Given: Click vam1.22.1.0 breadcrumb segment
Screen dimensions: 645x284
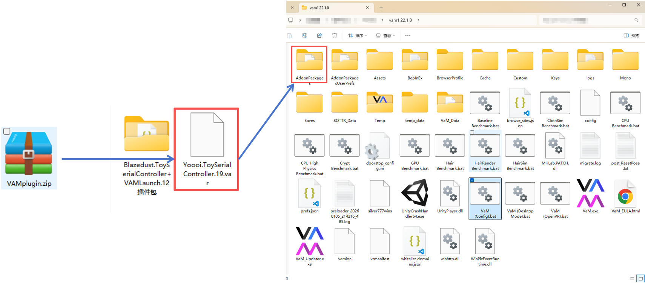Looking at the screenshot, I should click(x=400, y=20).
